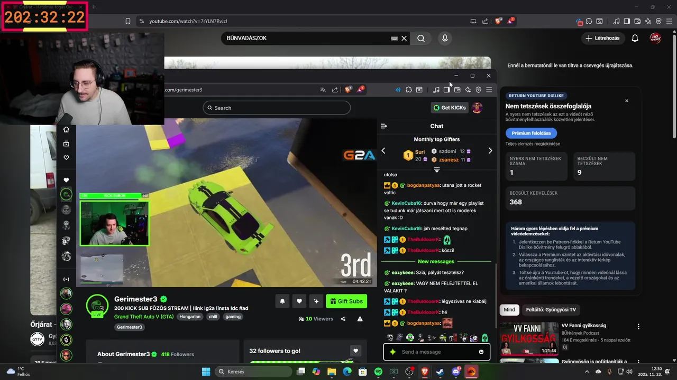This screenshot has height=380, width=677.
Task: Show hidden system tray icons
Action: 587,372
